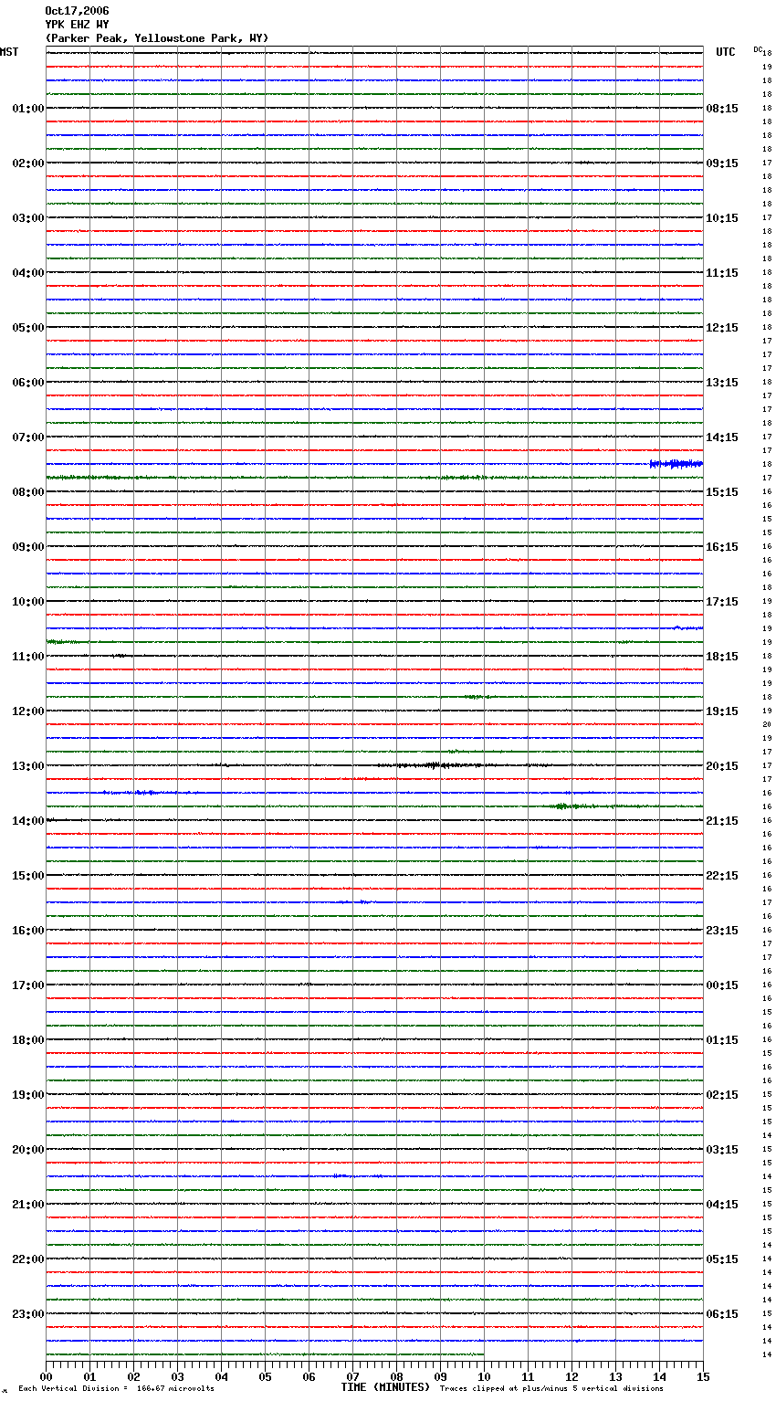776x1401 pixels.
Task: Click the 18:15 UTC time label
Action: pyautogui.click(x=722, y=657)
